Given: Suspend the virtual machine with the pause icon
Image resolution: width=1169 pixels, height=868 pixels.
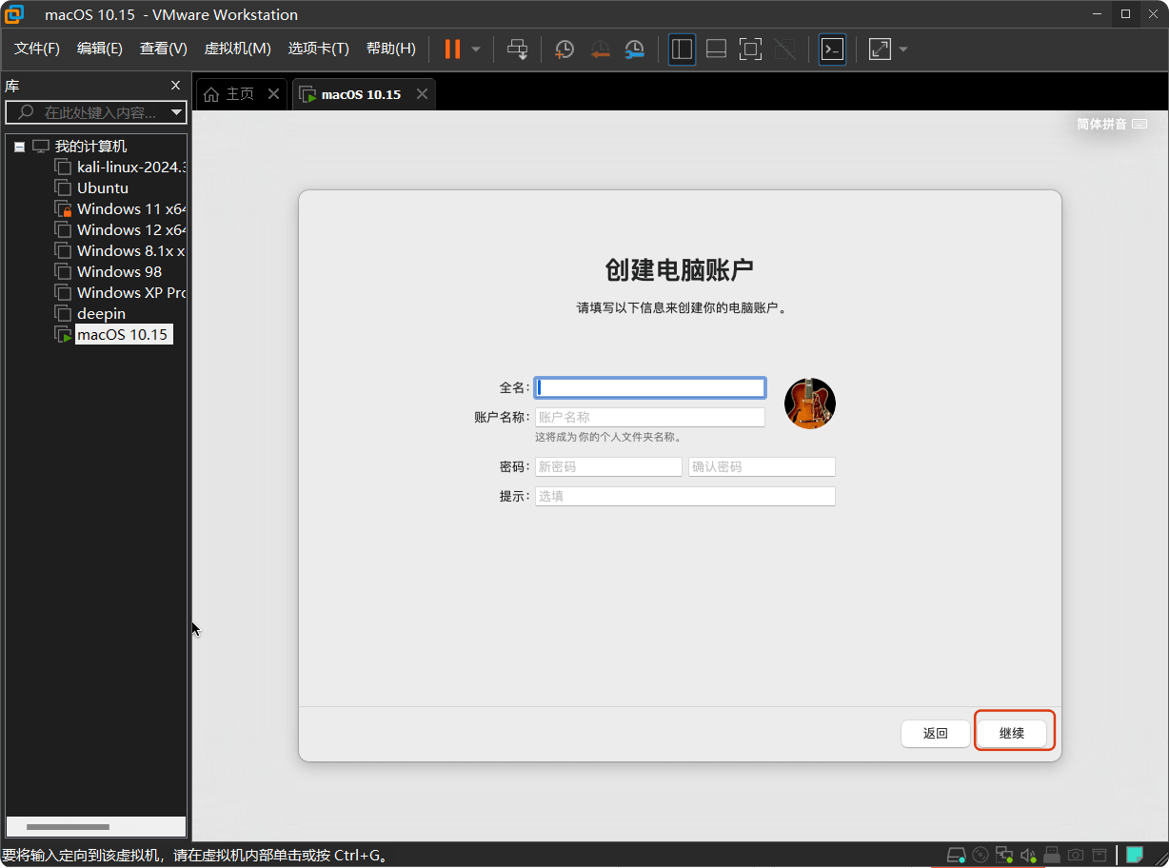Looking at the screenshot, I should 454,49.
